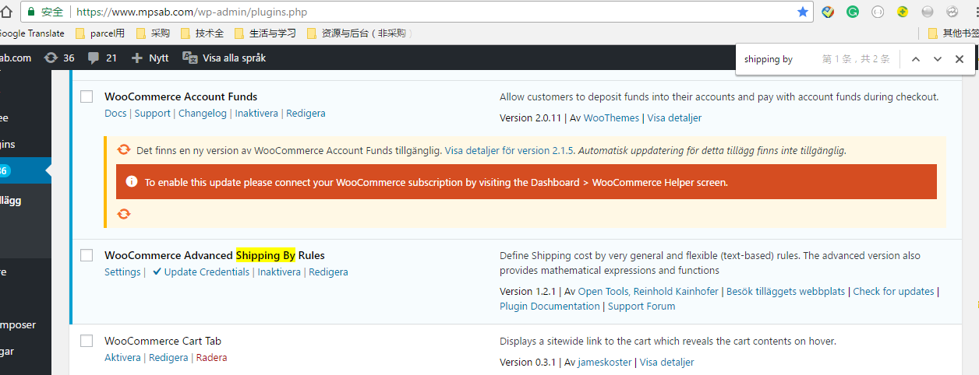This screenshot has width=979, height=375.
Task: Click Redigera for Account Funds
Action: pos(306,114)
